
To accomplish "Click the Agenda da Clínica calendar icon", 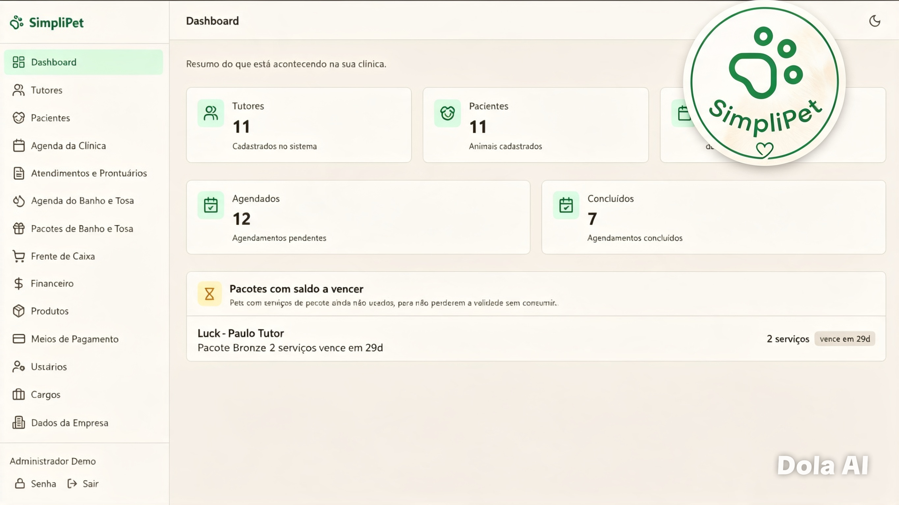I will [x=18, y=145].
